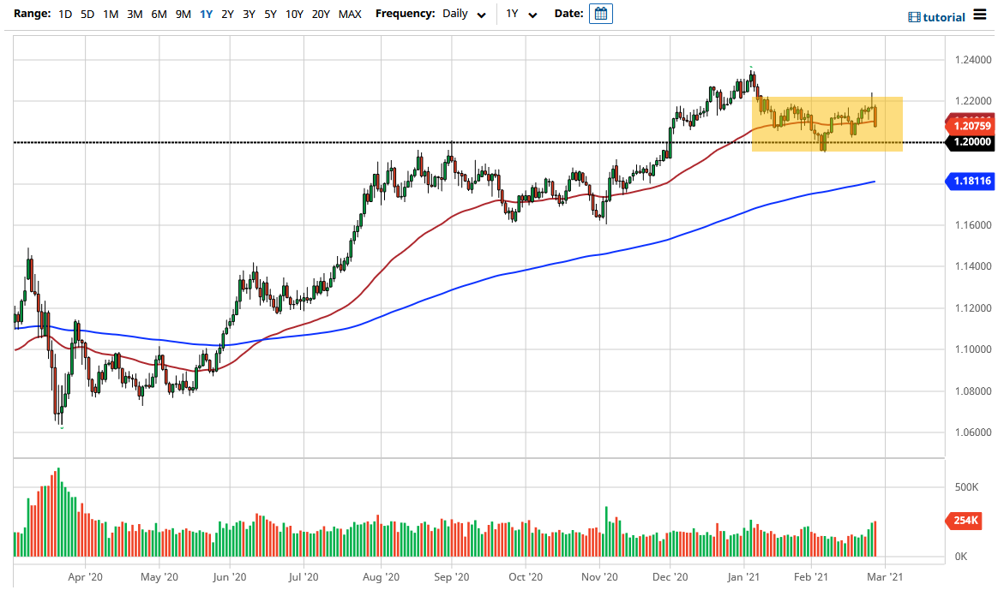Expand the 1Y period dropdown
Screen dimensions: 998x596
coord(521,14)
